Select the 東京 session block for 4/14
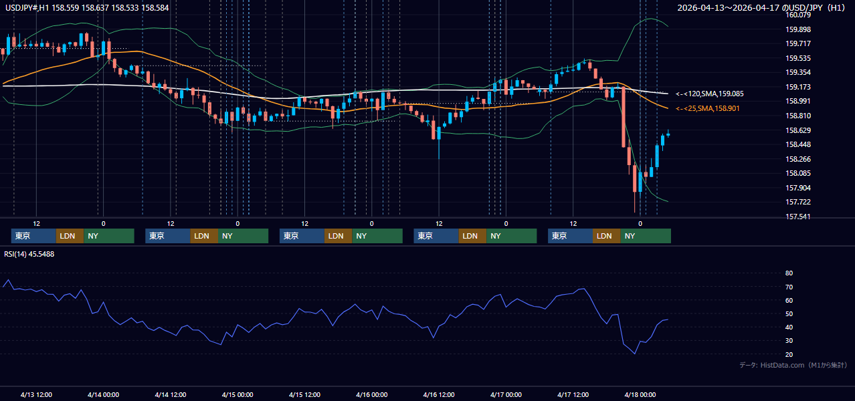The image size is (855, 401). (168, 236)
